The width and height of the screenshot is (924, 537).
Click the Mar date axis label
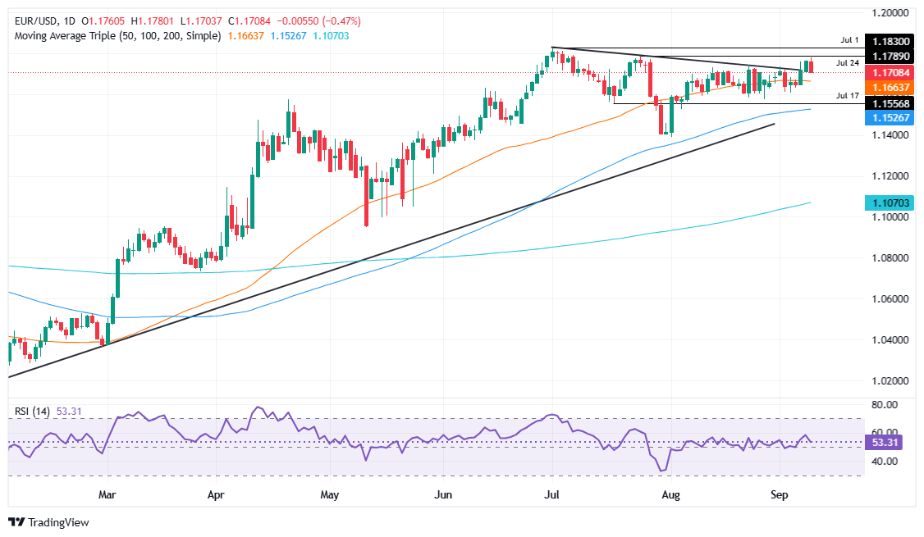click(107, 494)
